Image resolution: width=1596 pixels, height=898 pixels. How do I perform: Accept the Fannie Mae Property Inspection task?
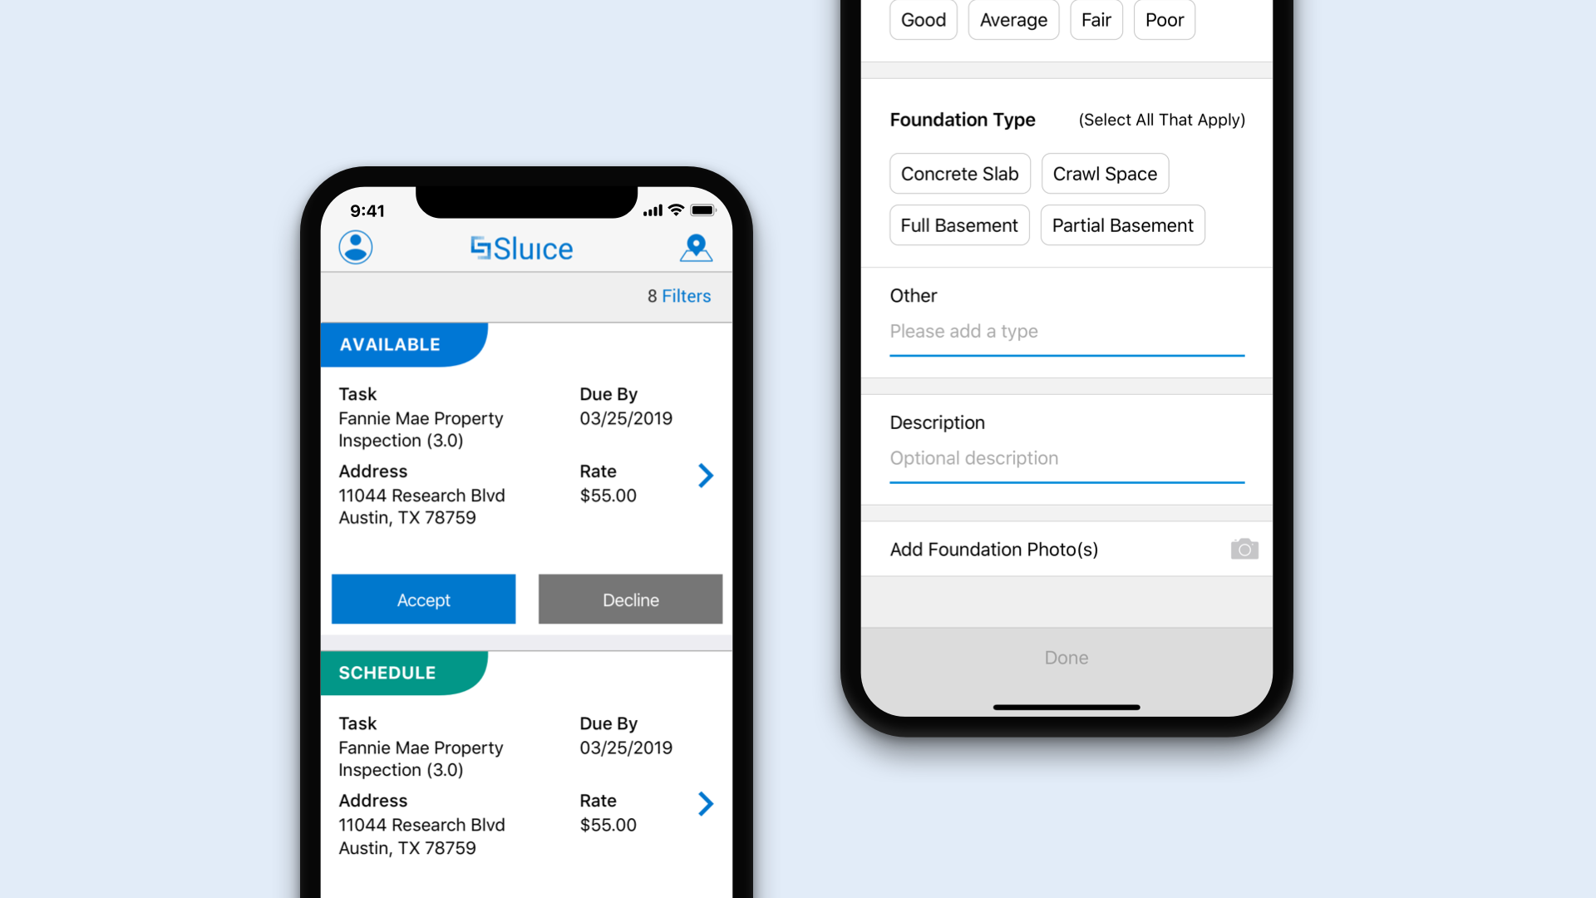pos(422,598)
